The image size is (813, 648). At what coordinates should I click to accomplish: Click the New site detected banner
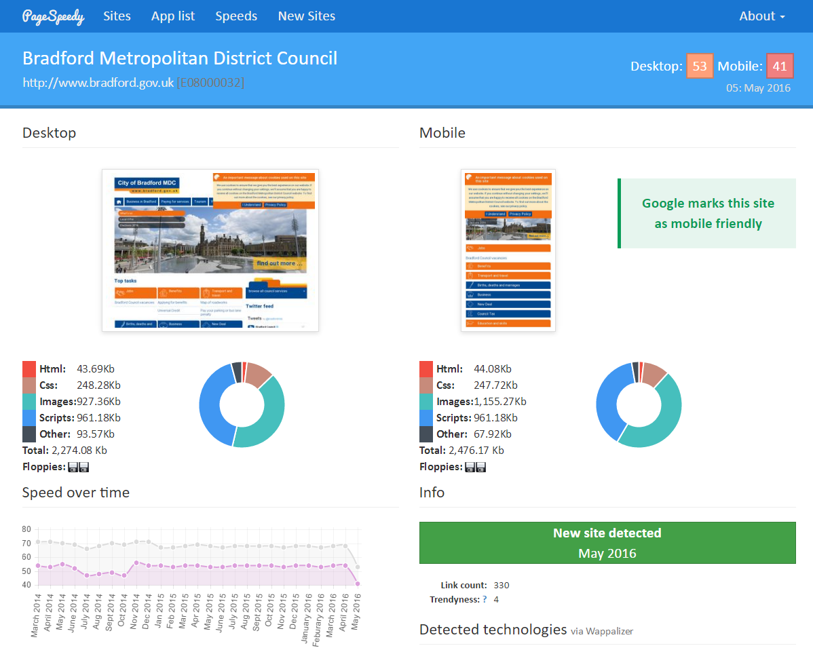[607, 543]
